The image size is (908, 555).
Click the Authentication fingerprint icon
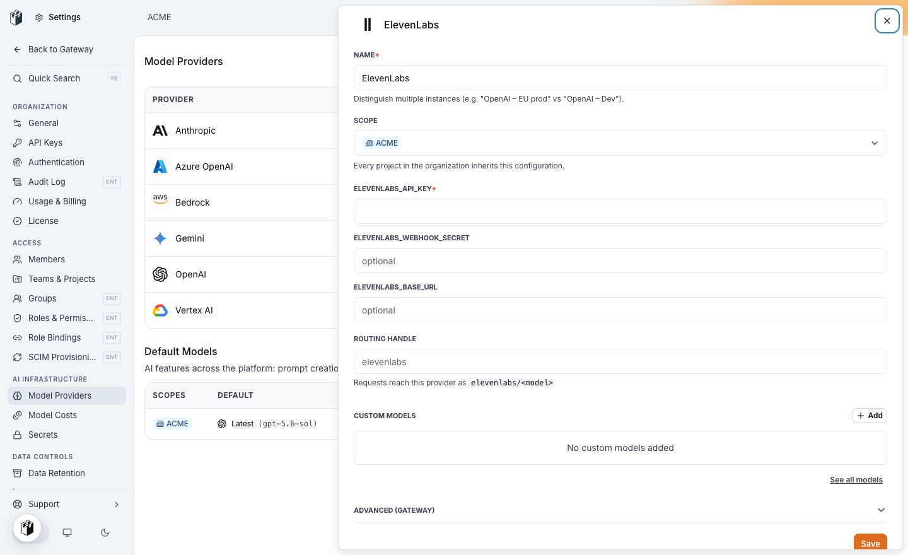(18, 162)
